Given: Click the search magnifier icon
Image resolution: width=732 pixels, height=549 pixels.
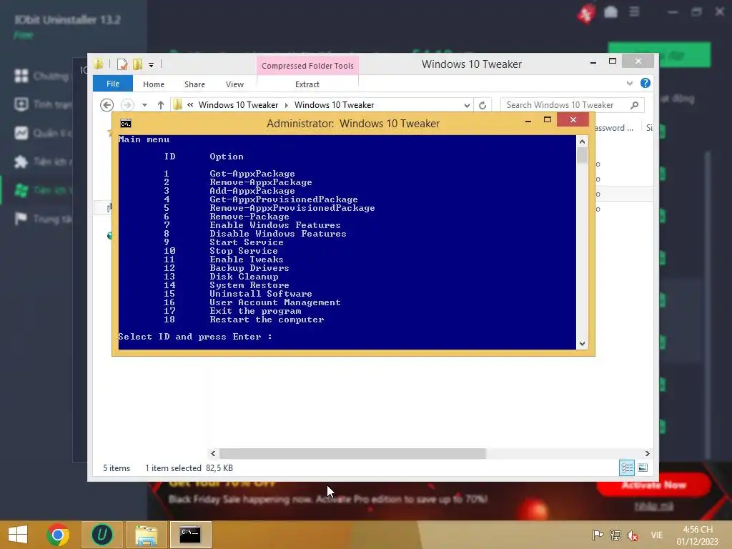Looking at the screenshot, I should click(634, 105).
